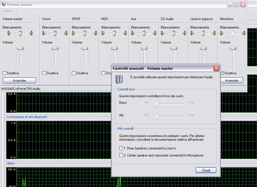Screen dimensions: 257x187
Task: Enable Rear Speakers connected to Line In
Action: pos(121,148)
